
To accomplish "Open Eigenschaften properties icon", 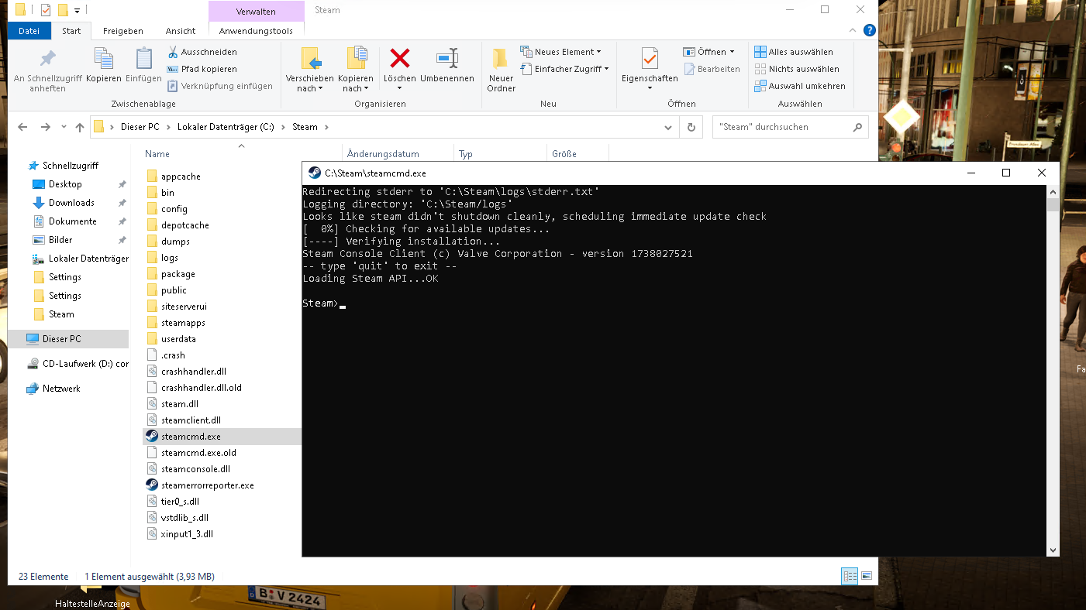I will tap(650, 59).
